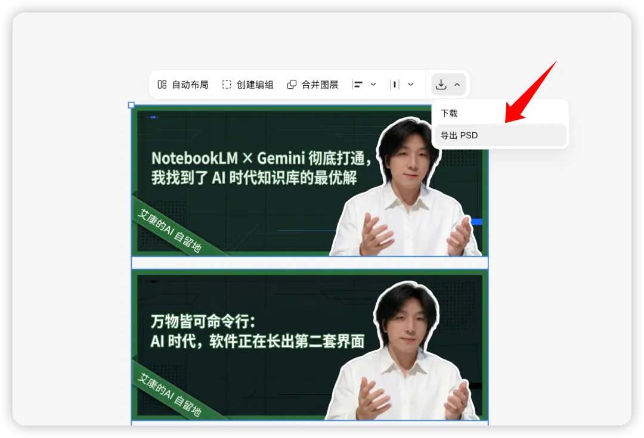Select the 万物皆可命令行 banner image
The height and width of the screenshot is (438, 644).
pyautogui.click(x=309, y=345)
